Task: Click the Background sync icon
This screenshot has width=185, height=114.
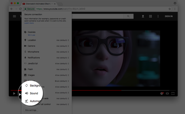Action: click(26, 85)
